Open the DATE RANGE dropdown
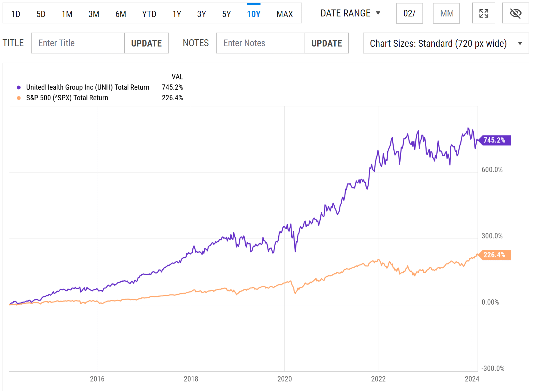Screen dimensions: 534x391 (x=350, y=13)
